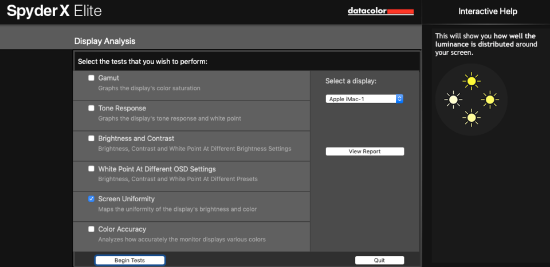This screenshot has height=267, width=550.
Task: Click 'Brightness, Contrast and White Point At Different Presets'
Action: (178, 179)
